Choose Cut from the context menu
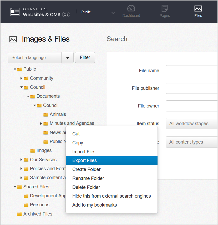The width and height of the screenshot is (218, 225). point(111,134)
